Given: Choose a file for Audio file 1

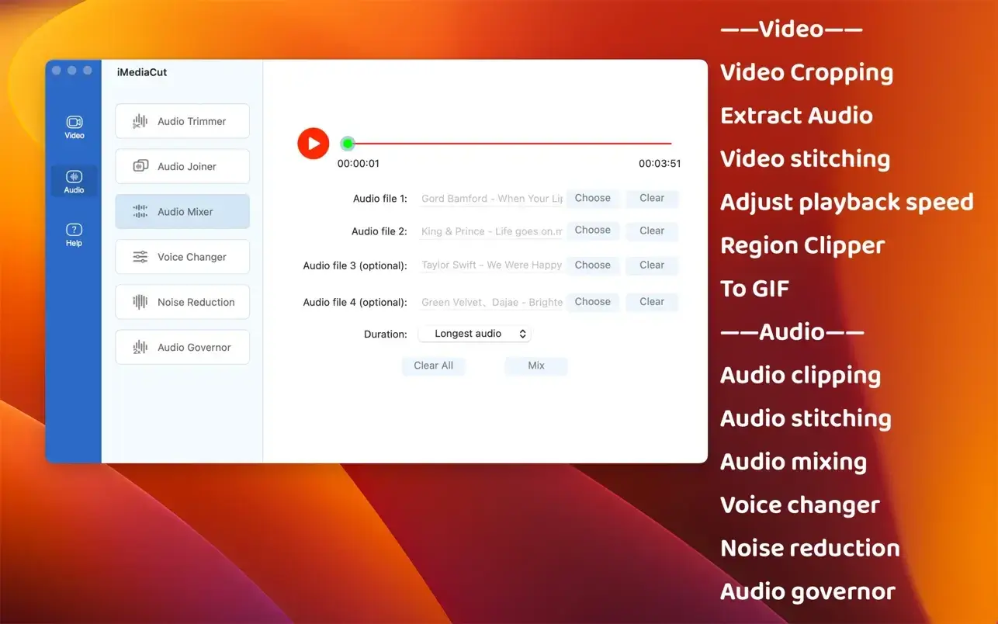Looking at the screenshot, I should 592,198.
